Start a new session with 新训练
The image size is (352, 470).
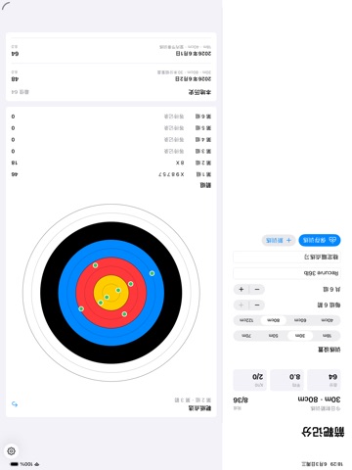point(279,240)
